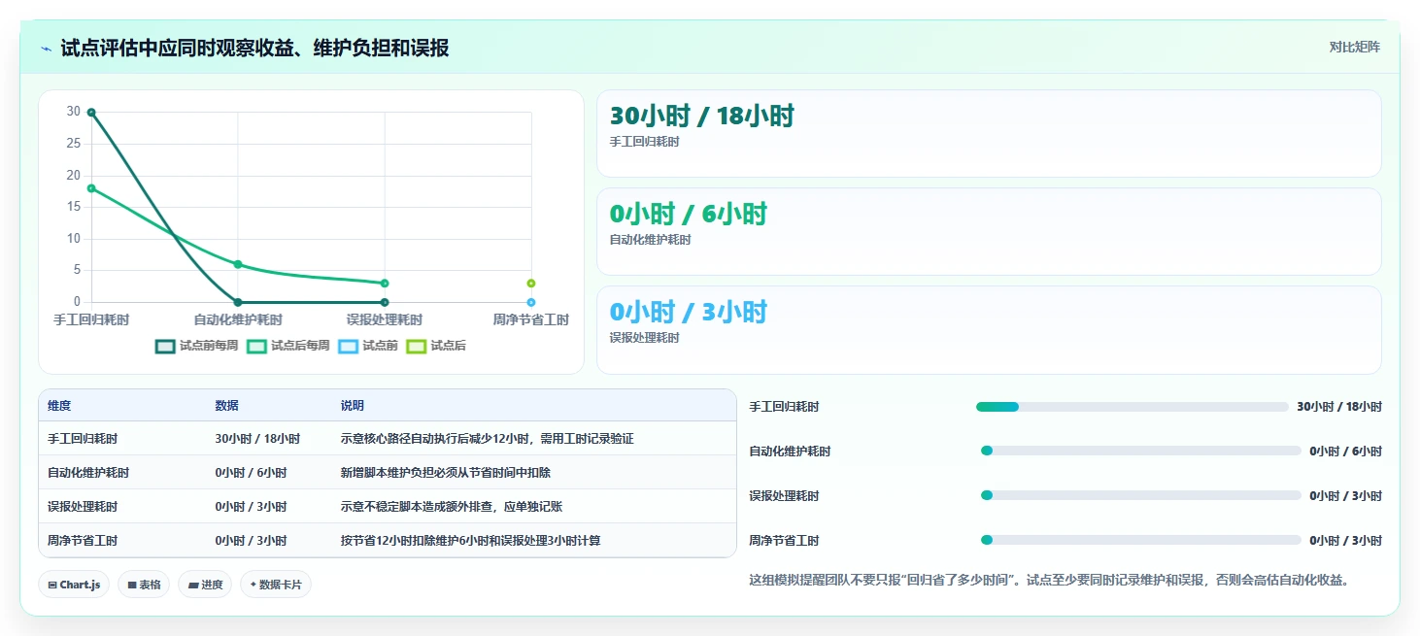Click the table value 0小时 / 6小时
Screen dimensions: 1420x636
tap(251, 473)
